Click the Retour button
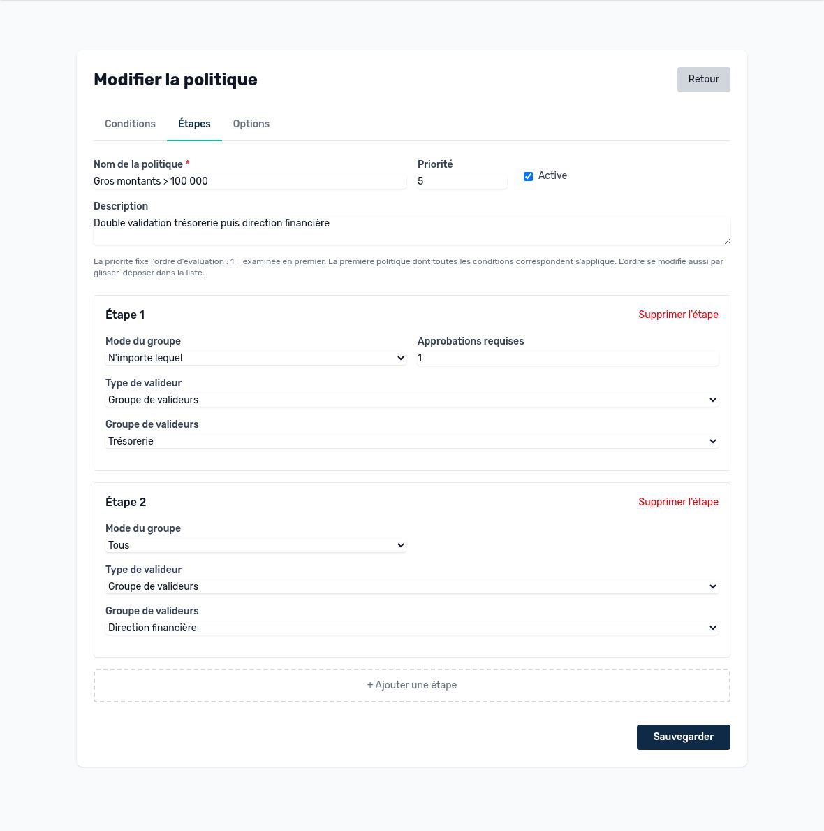 click(x=703, y=80)
